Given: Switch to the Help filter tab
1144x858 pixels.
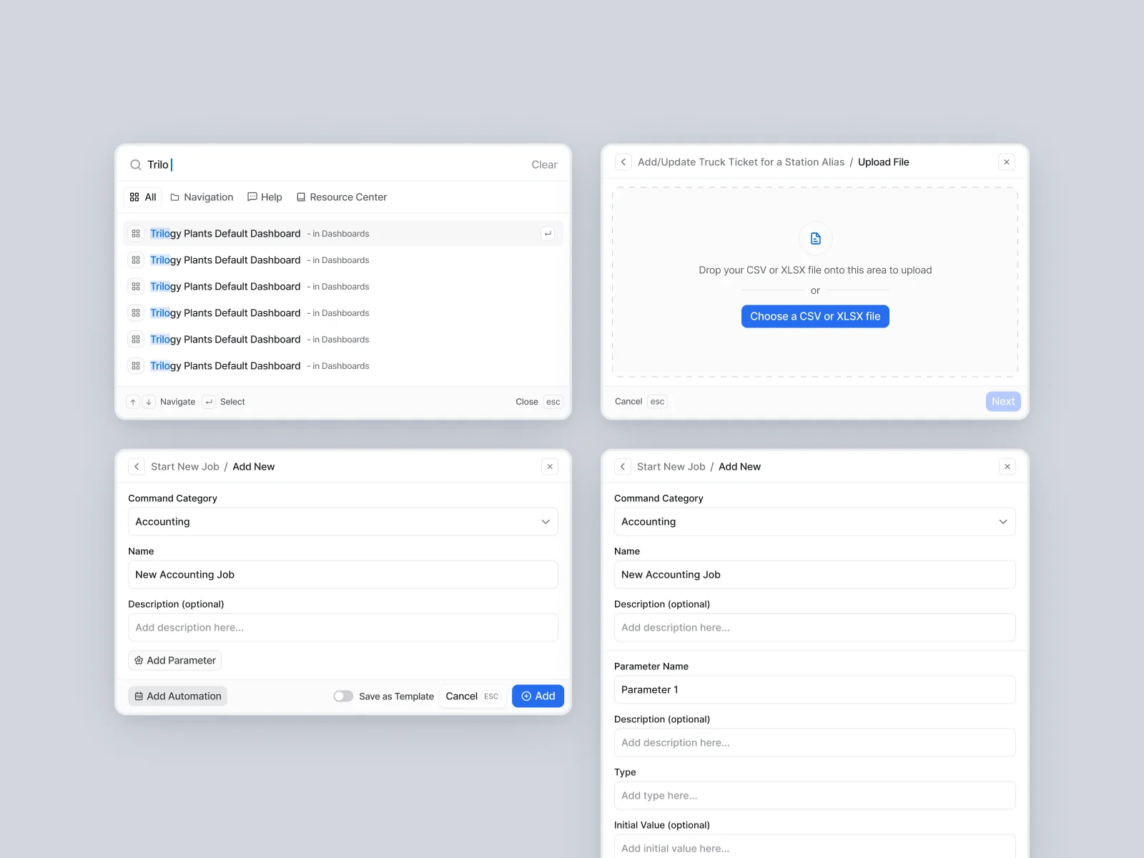Looking at the screenshot, I should pos(265,197).
